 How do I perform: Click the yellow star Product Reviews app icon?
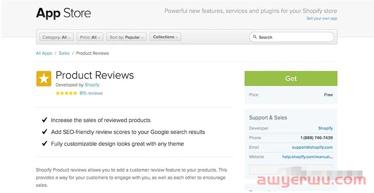point(44,79)
